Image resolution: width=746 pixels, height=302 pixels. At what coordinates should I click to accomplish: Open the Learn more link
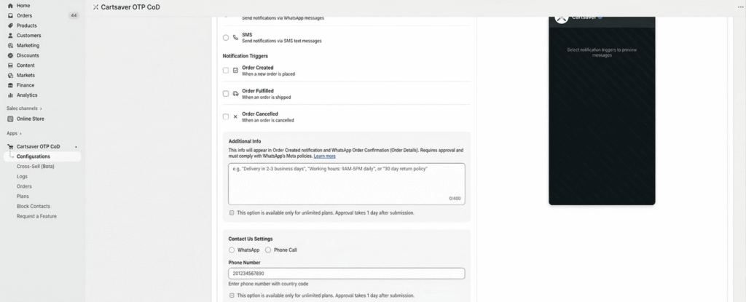tap(325, 156)
